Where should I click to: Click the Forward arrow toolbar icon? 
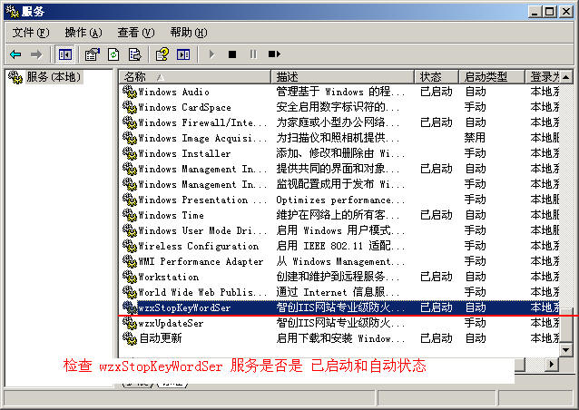(36, 54)
